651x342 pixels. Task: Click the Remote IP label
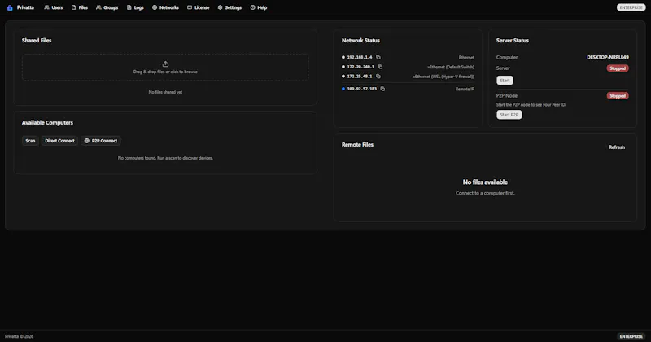point(465,89)
